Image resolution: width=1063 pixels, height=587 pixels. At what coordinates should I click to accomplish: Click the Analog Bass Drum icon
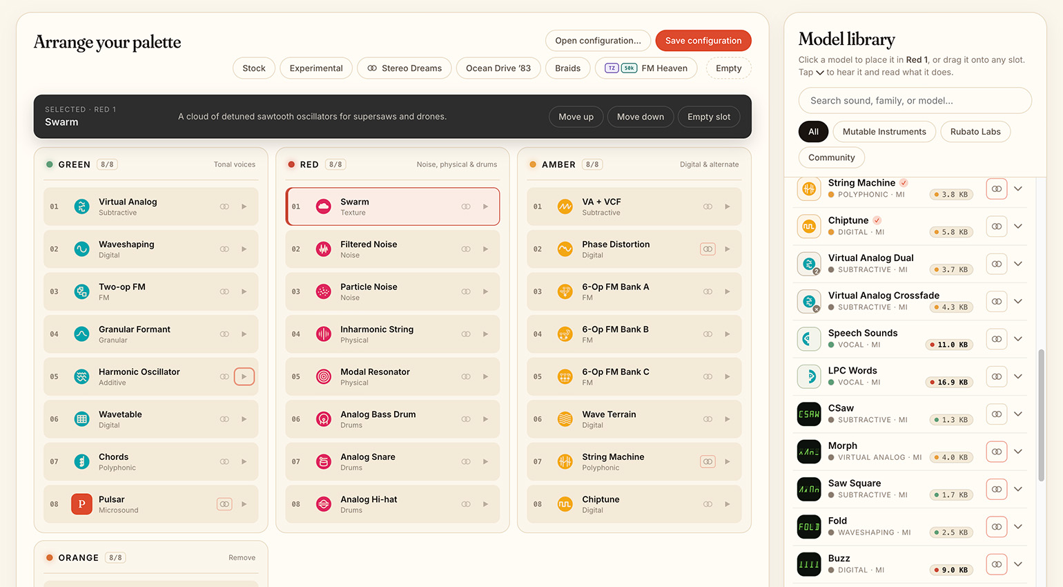tap(323, 419)
